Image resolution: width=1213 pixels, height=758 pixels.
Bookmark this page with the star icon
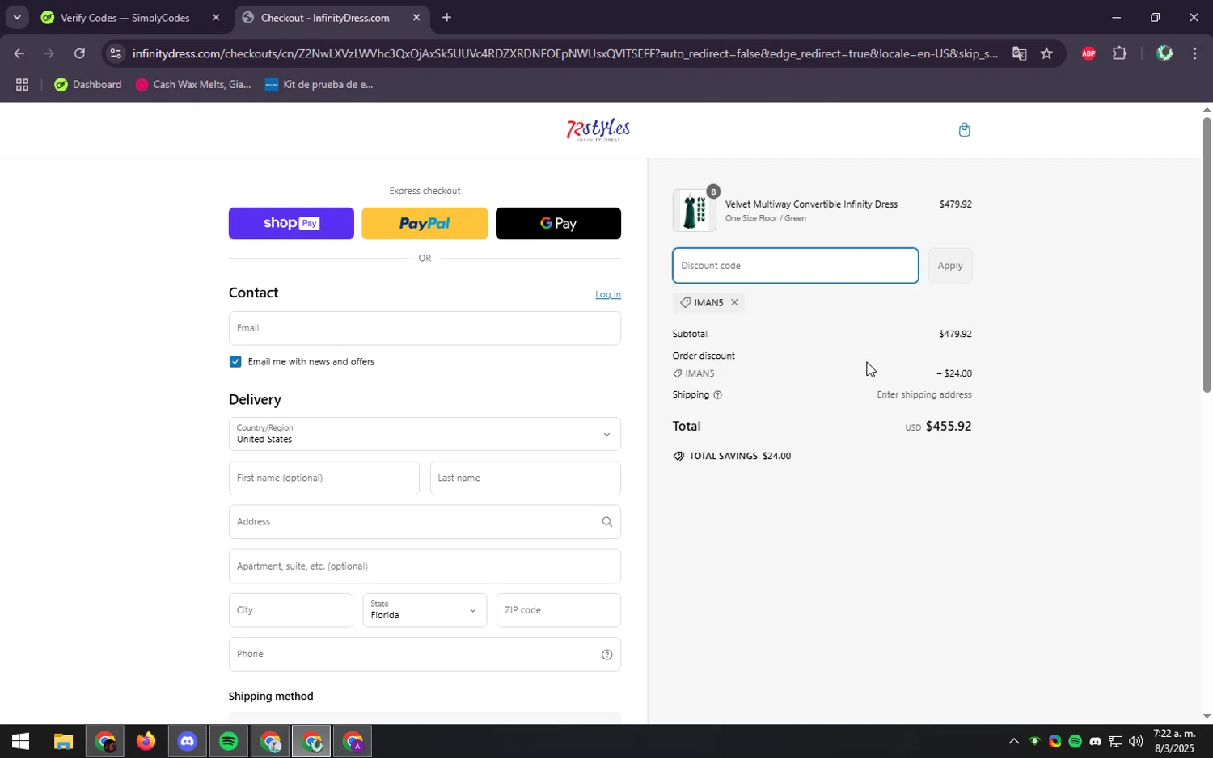coord(1046,53)
